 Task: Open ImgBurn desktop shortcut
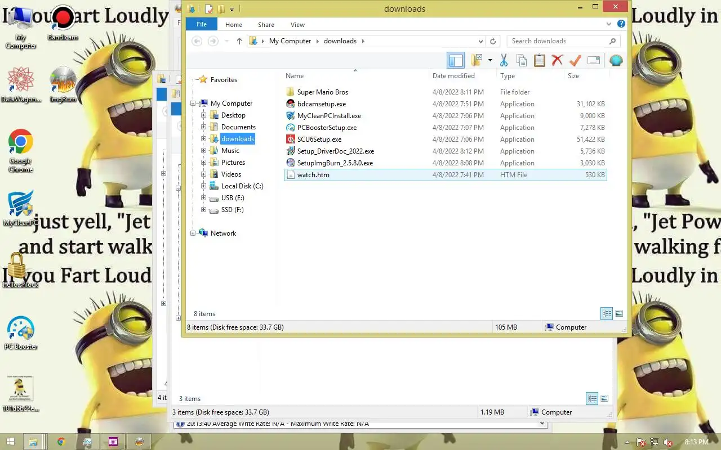[63, 85]
